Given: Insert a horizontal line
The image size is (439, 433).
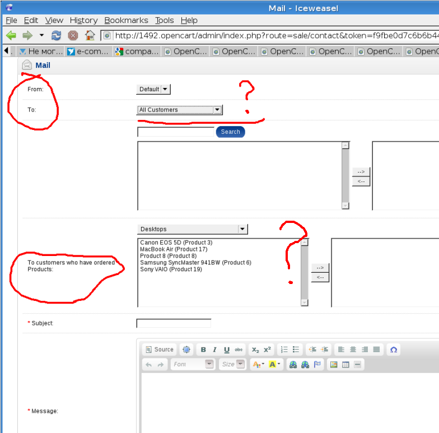Looking at the screenshot, I should tap(357, 364).
